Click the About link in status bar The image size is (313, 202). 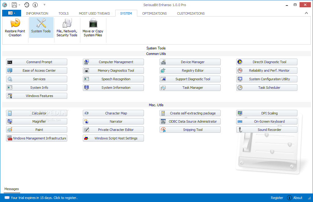298,198
